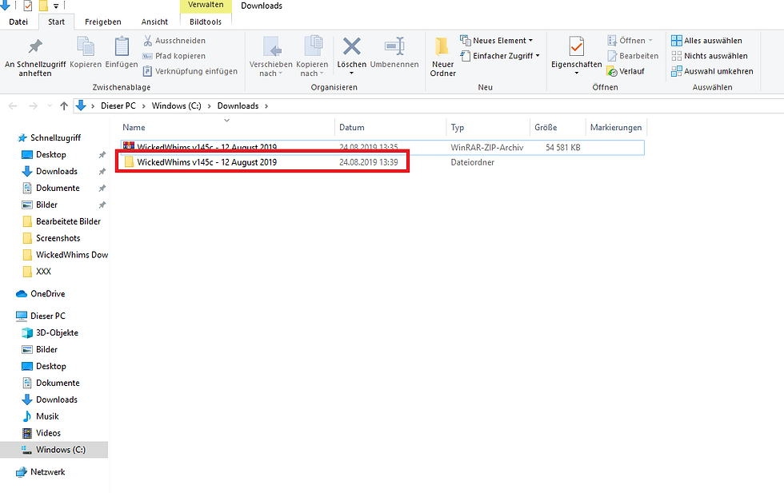Click Nichts auswählen
The image size is (784, 493).
[x=710, y=56]
